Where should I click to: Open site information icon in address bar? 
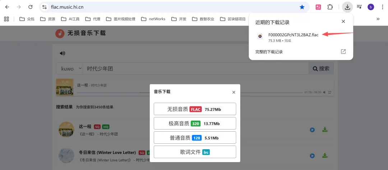45,7
